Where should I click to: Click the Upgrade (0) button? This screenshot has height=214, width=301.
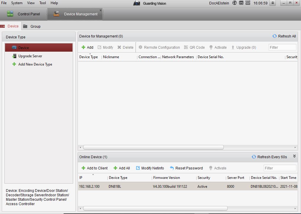[x=244, y=47]
